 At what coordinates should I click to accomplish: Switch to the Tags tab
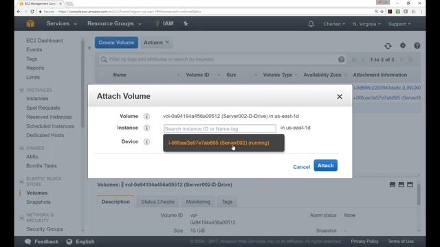[227, 202]
